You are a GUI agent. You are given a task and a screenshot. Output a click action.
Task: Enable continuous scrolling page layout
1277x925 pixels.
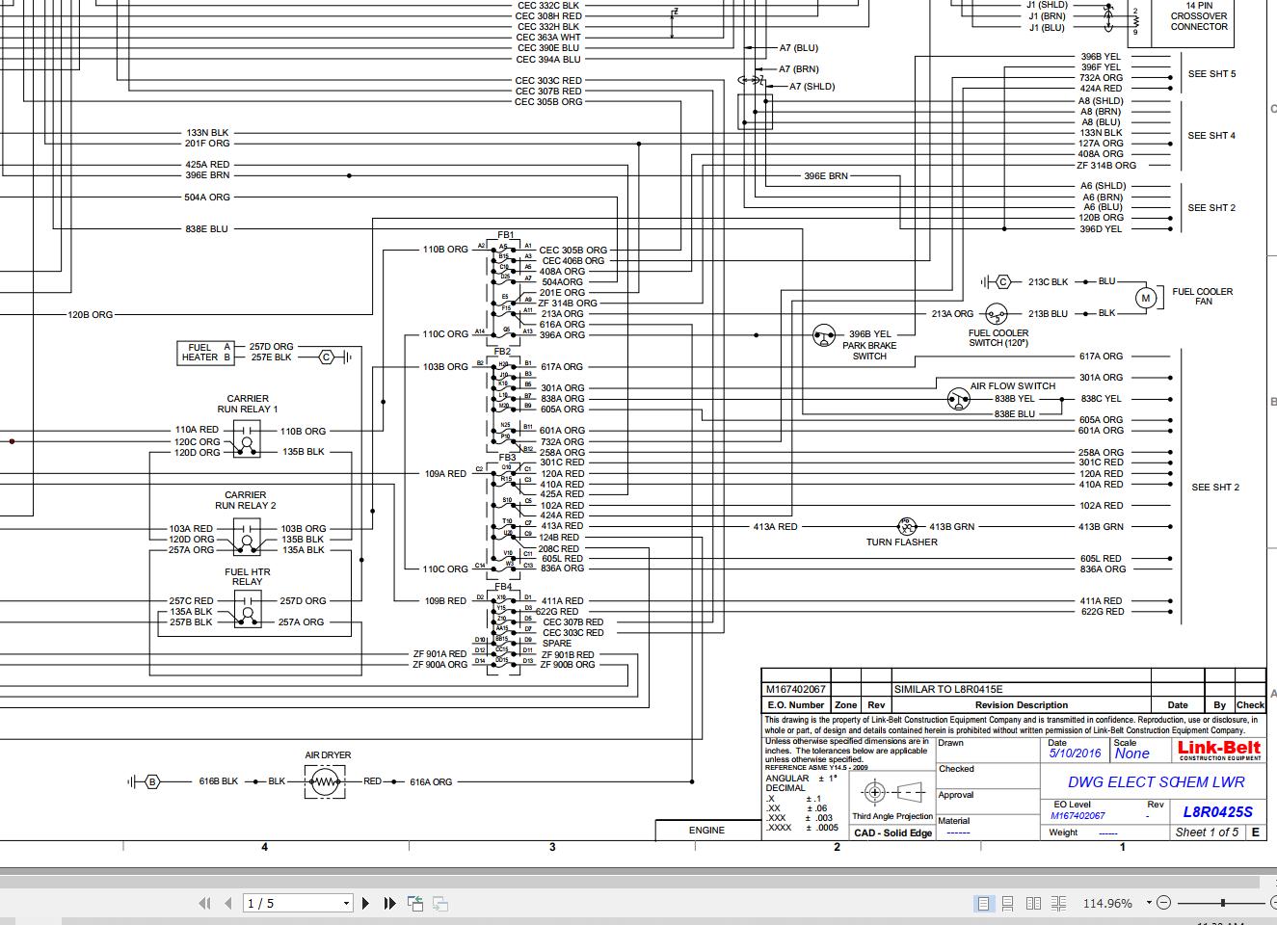click(x=1008, y=904)
